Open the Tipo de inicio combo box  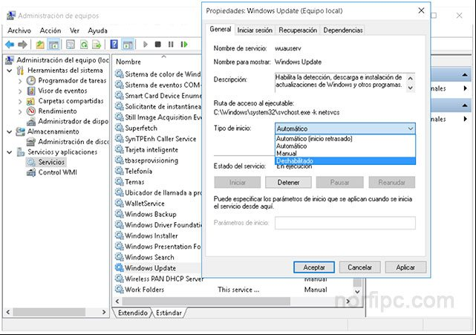click(345, 129)
